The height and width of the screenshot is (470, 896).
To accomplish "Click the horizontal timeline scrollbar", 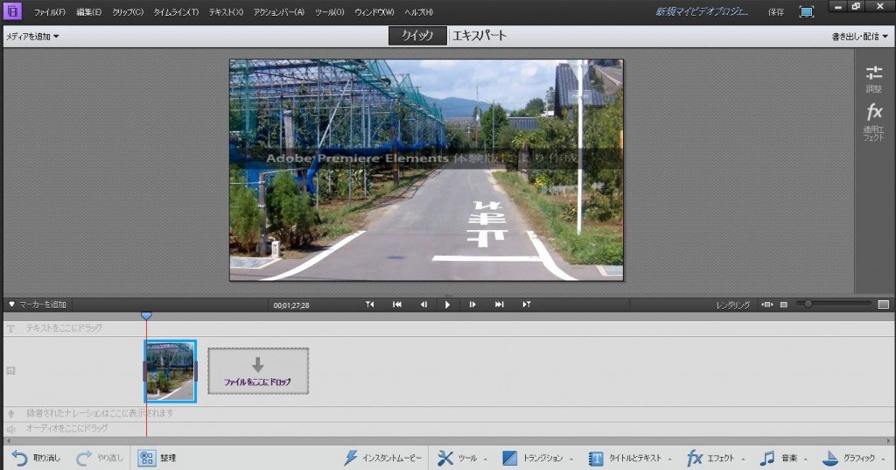I will (447, 441).
